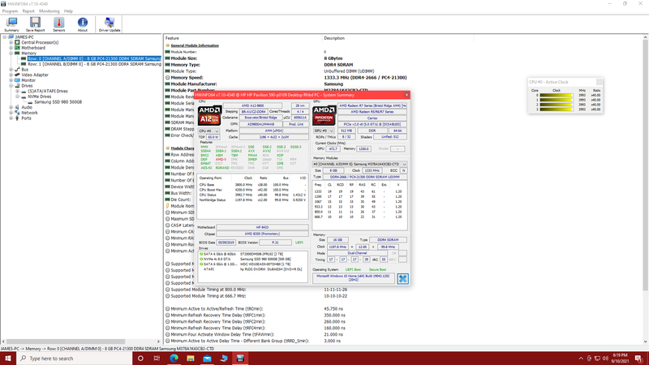Select Row: 1 CHANNEL B/DIMM 0 memory
The image size is (649, 365).
click(x=94, y=64)
